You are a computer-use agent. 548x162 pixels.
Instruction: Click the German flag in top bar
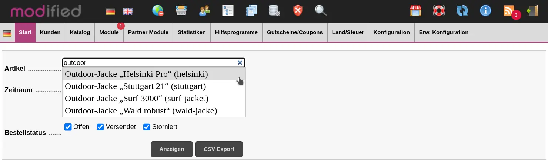click(110, 11)
